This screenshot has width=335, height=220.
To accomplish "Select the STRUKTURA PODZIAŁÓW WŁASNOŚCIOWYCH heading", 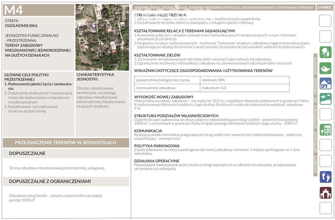I will pyautogui.click(x=176, y=116).
